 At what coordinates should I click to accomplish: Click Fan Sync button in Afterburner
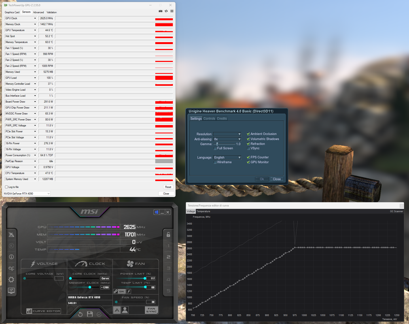click(x=151, y=310)
